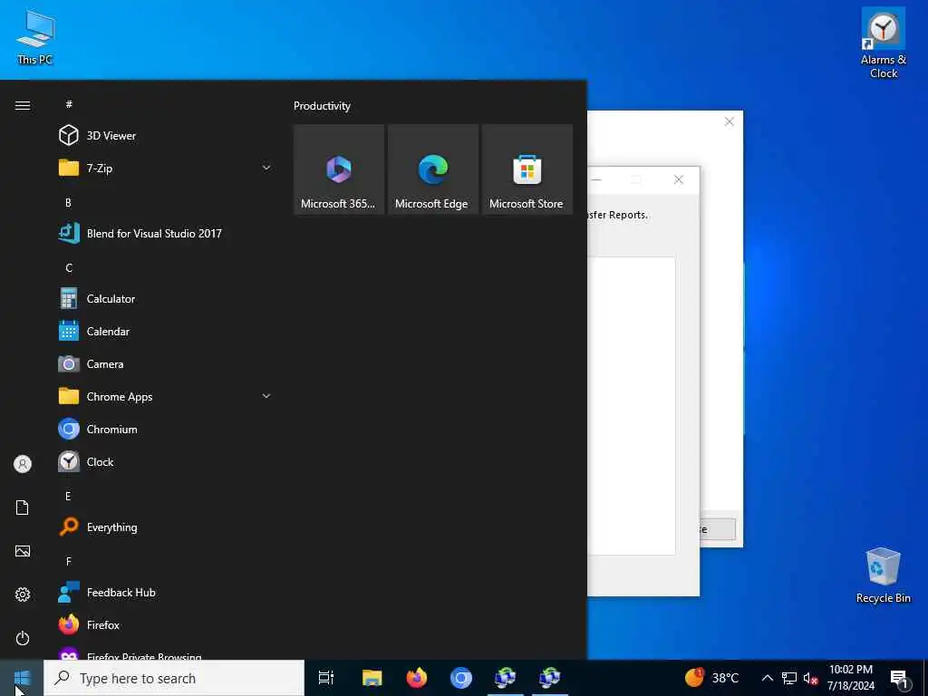Expand the Chrome Apps folder chevron
Image resolution: width=928 pixels, height=696 pixels.
[266, 396]
